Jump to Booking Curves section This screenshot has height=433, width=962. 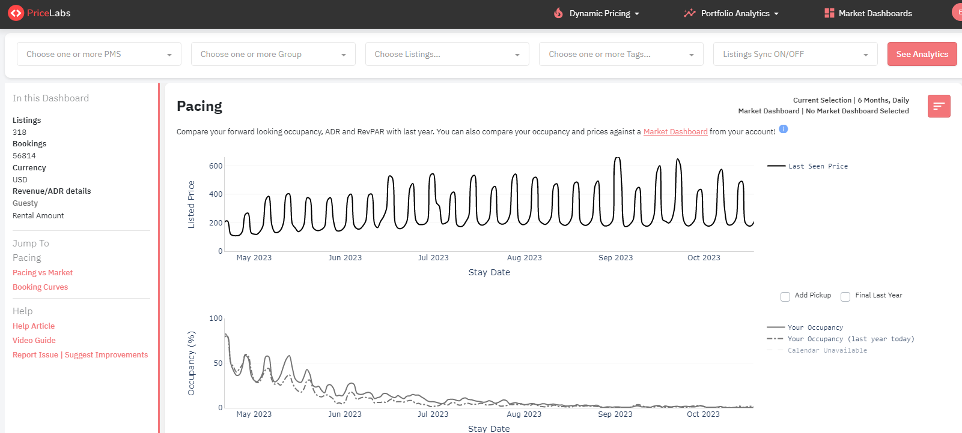[40, 287]
